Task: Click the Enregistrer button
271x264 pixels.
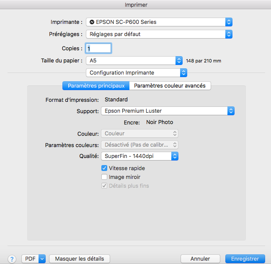Action: point(245,259)
